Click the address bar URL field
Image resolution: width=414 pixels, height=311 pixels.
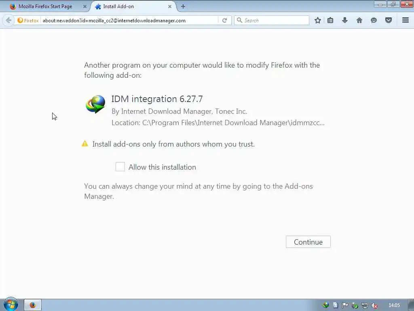pyautogui.click(x=129, y=20)
